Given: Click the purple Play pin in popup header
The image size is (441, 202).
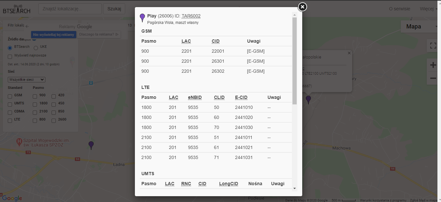Looking at the screenshot, I should (142, 18).
